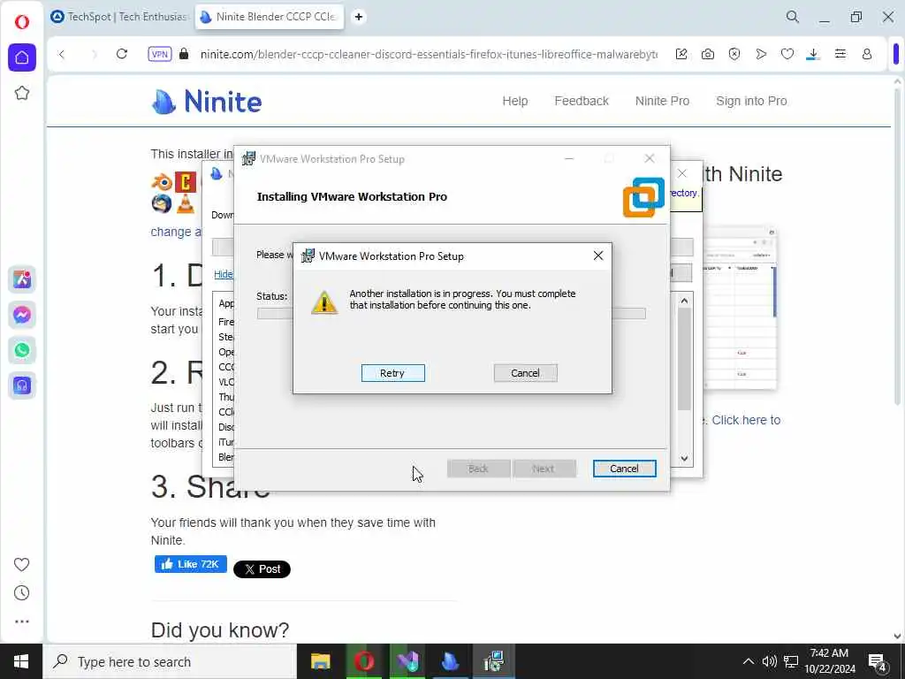The width and height of the screenshot is (905, 679).
Task: Reload the page with refresh icon
Action: 122,54
